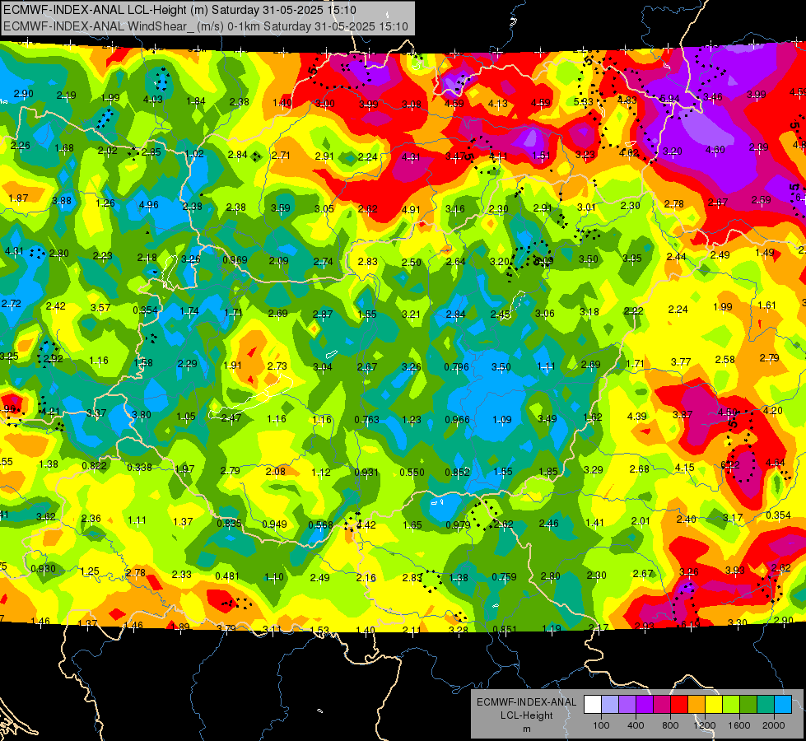Click the wind shear value 0.796
This screenshot has width=806, height=741.
tap(456, 366)
